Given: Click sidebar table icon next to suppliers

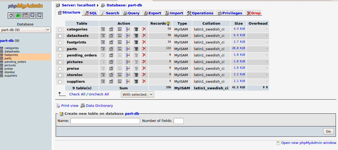Looking at the screenshot, I should [x=2, y=76].
